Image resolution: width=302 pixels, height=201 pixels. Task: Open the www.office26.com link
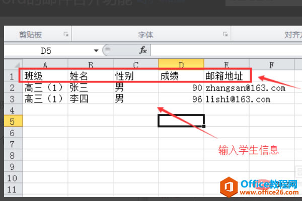pyautogui.click(x=269, y=192)
